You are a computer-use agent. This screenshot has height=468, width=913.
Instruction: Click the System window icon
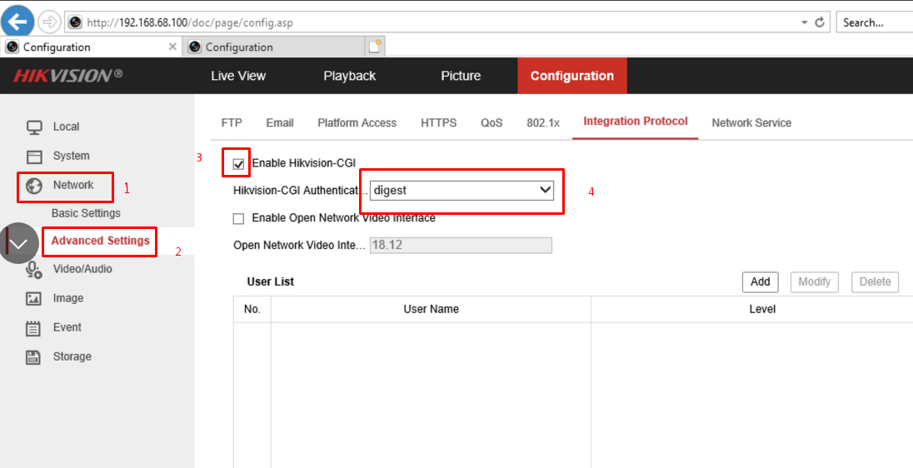34,156
